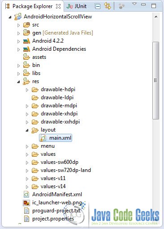164x229 pixels.
Task: Click the scrollbar up arrow
Action: [156, 17]
